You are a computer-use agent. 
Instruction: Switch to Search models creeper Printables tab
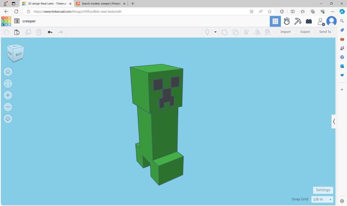pos(101,3)
